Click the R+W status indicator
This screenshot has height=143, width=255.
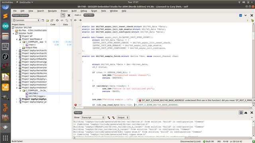pyautogui.click(x=226, y=141)
